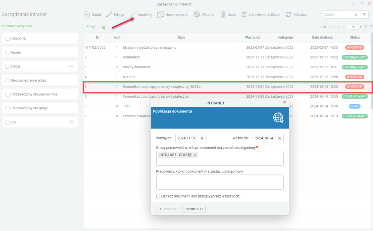Go to previous results page
Screen dimensions: 373x231
point(334,27)
